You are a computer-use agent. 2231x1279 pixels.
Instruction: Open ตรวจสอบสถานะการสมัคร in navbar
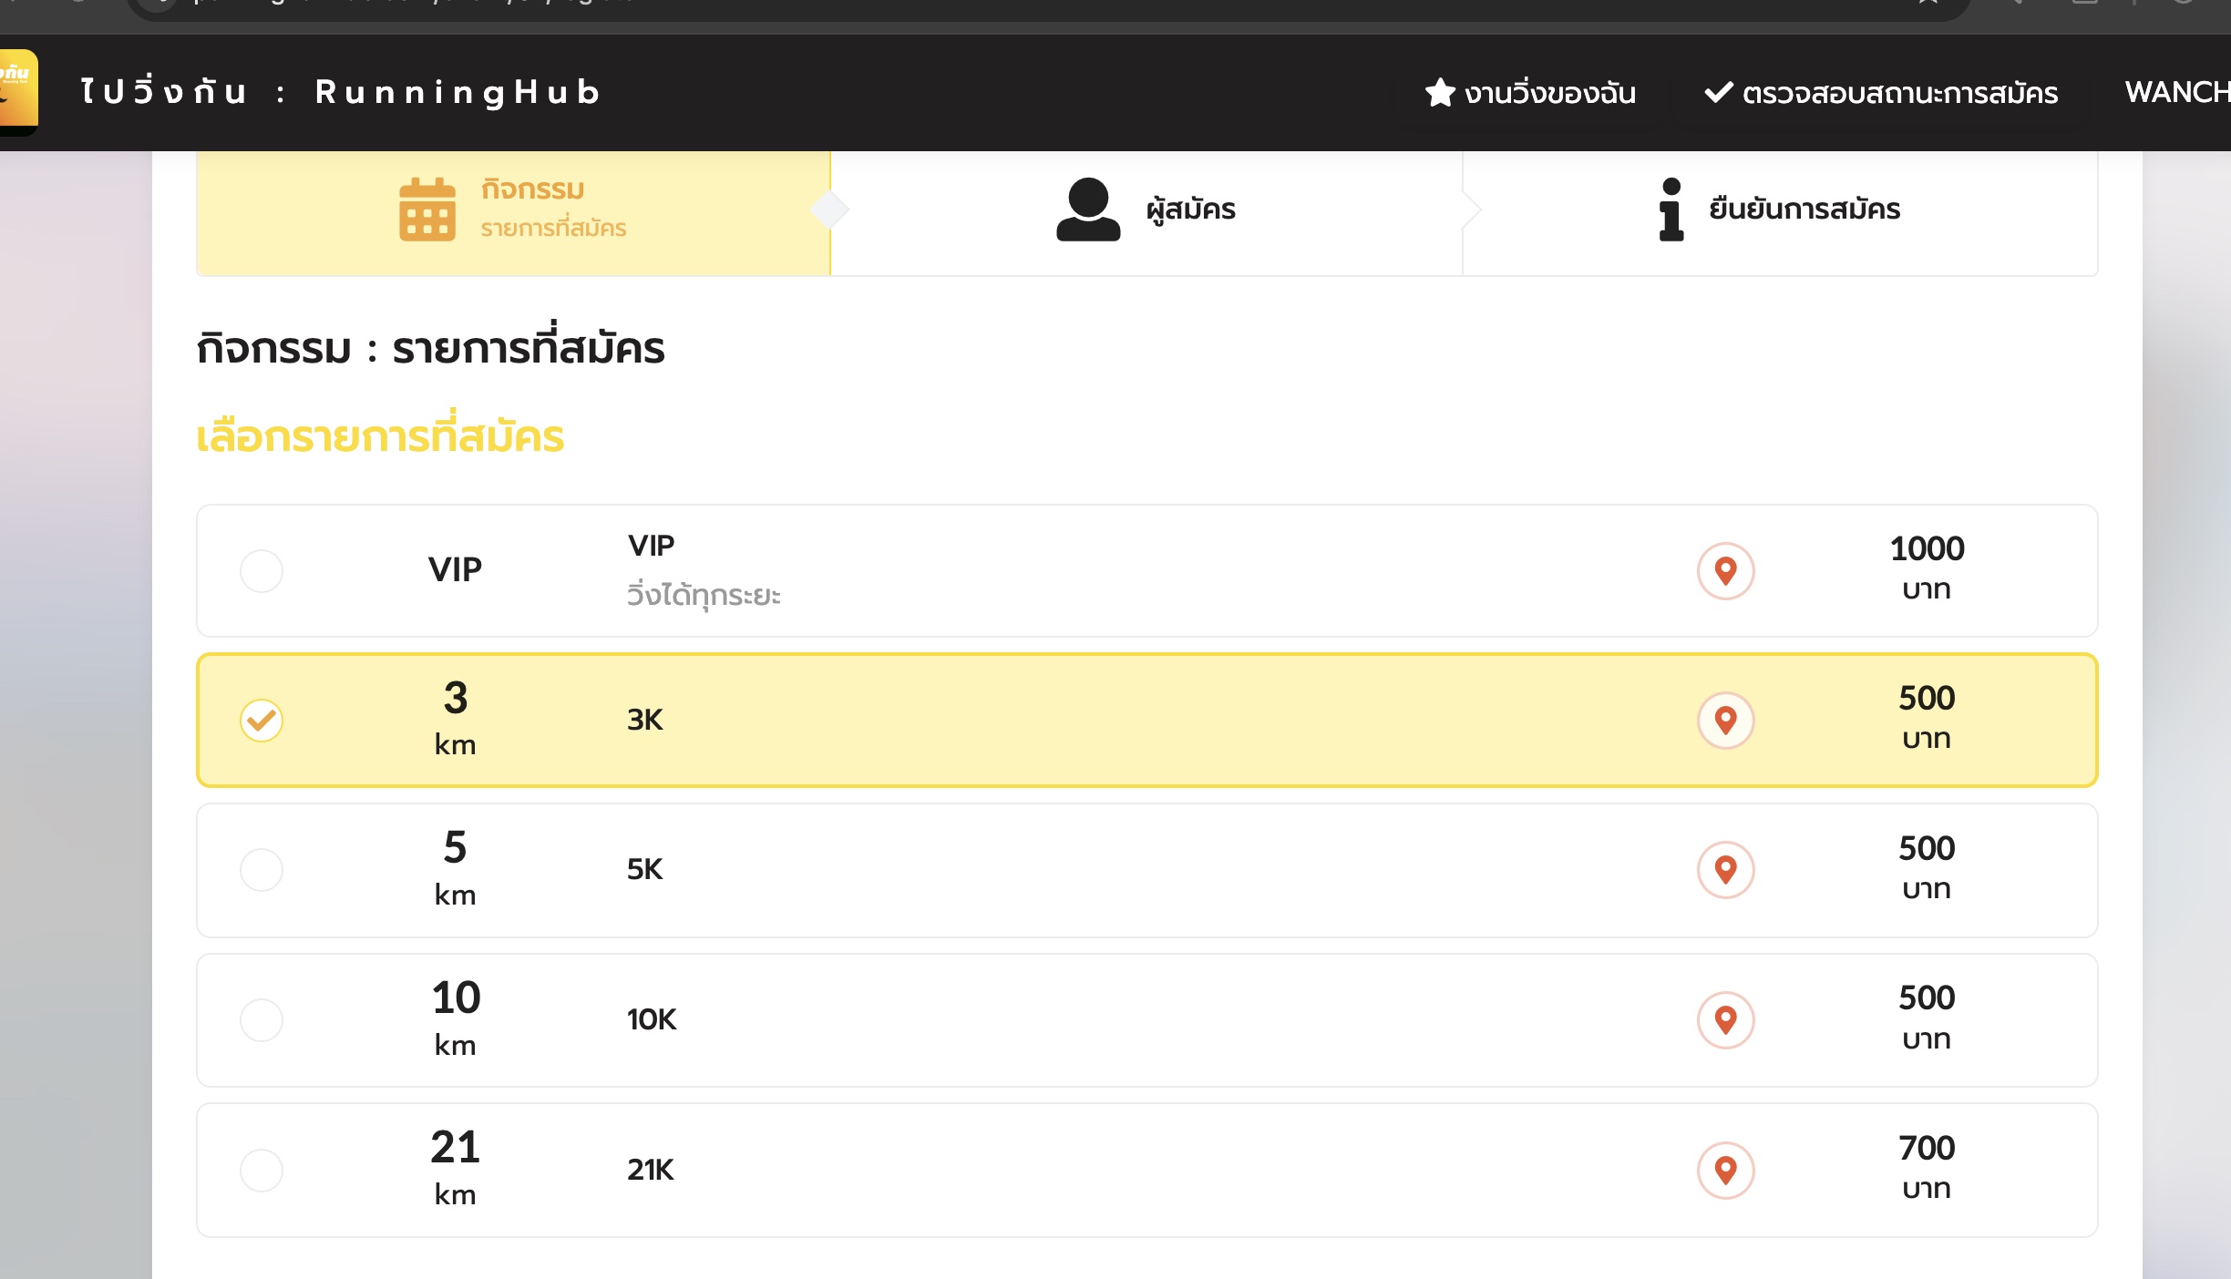pyautogui.click(x=1881, y=93)
